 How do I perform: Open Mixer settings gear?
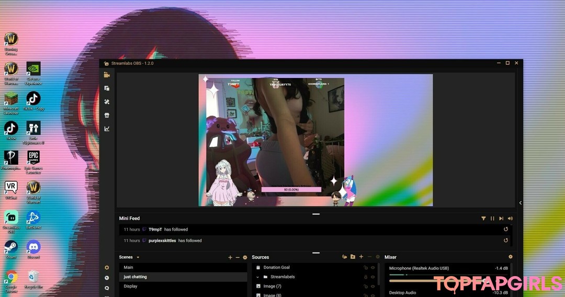511,257
